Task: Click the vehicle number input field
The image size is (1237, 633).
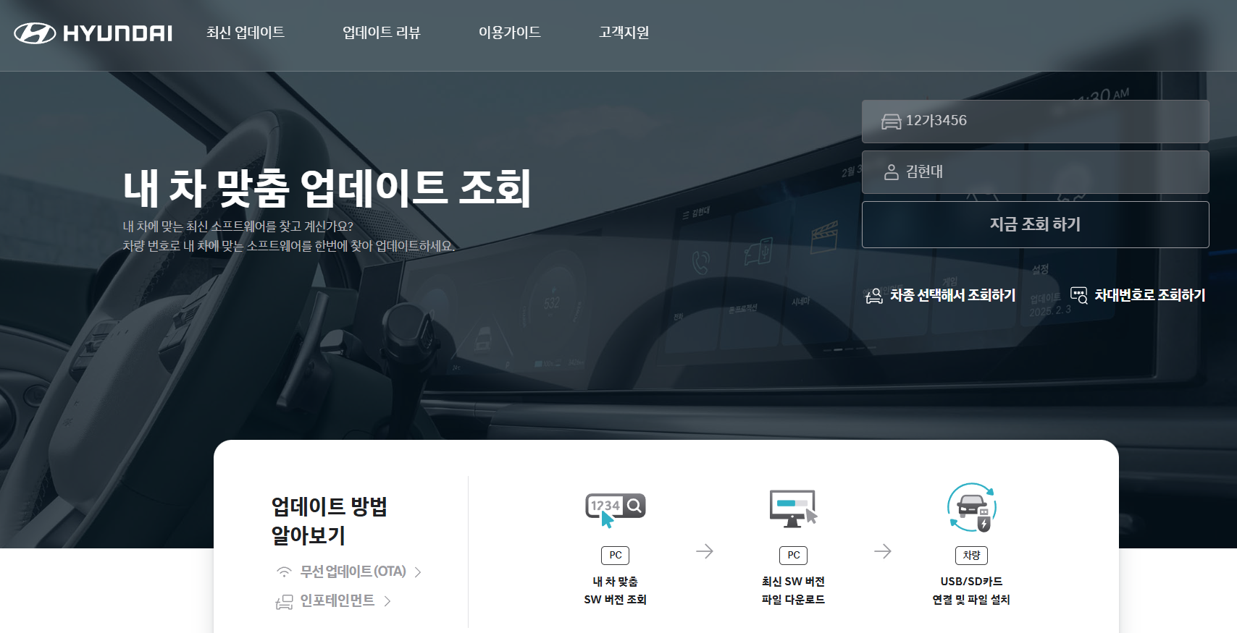Action: click(x=1035, y=122)
